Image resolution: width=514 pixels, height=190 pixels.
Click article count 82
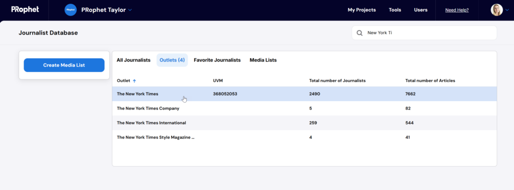tap(408, 108)
